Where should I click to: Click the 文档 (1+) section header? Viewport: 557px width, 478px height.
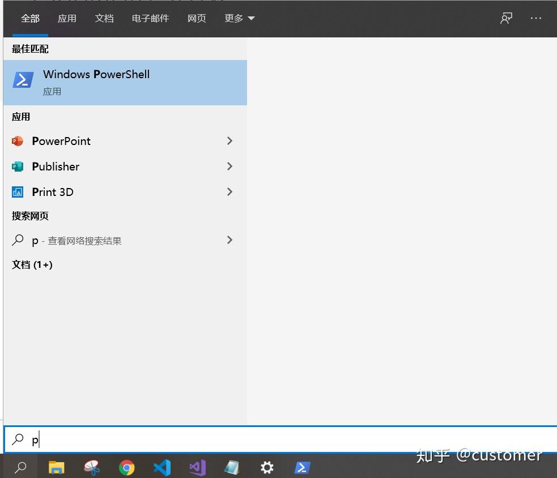[x=32, y=264]
